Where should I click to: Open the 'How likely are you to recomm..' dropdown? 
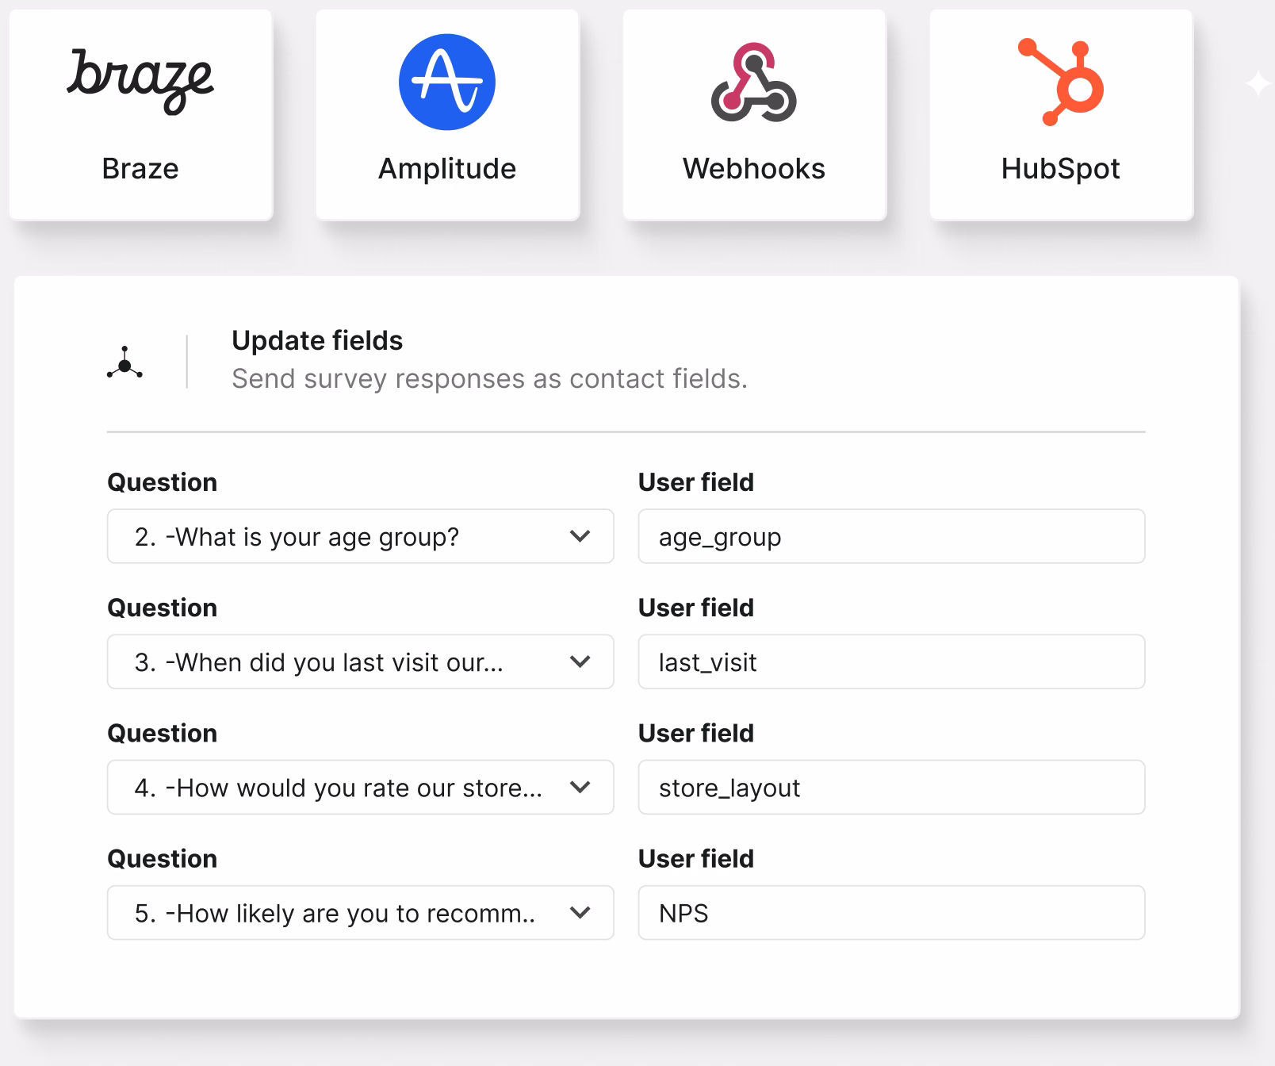(361, 913)
